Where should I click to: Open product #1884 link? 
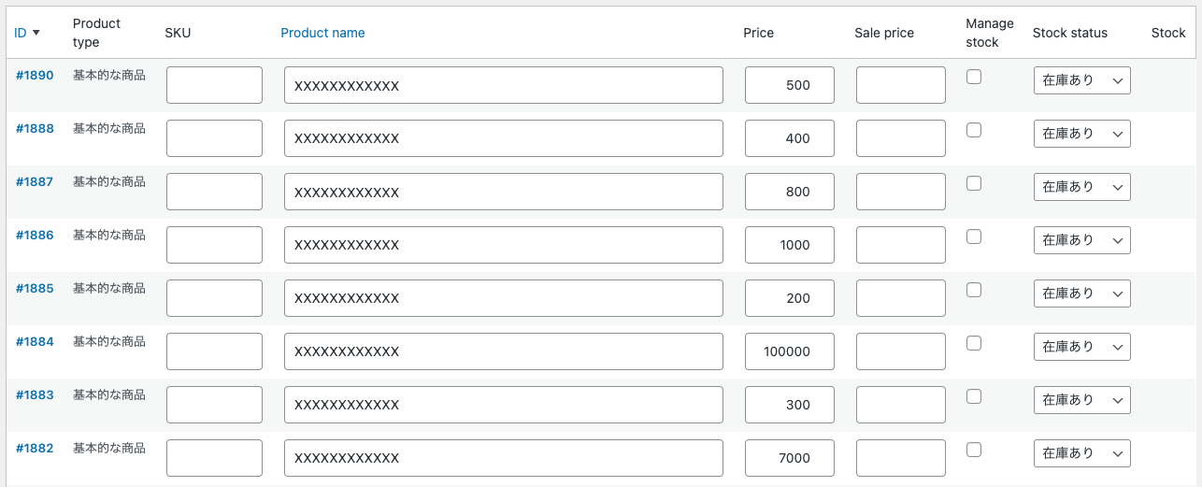[35, 342]
